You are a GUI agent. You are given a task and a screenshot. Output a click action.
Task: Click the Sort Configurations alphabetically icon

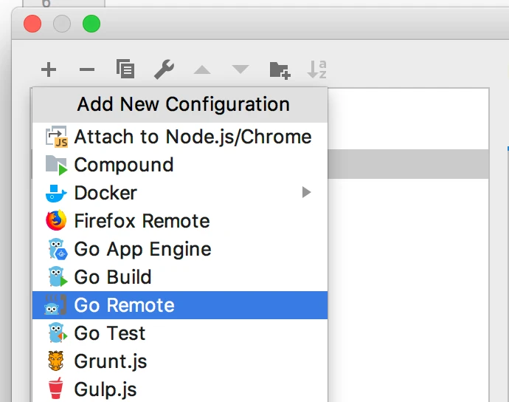click(x=316, y=69)
